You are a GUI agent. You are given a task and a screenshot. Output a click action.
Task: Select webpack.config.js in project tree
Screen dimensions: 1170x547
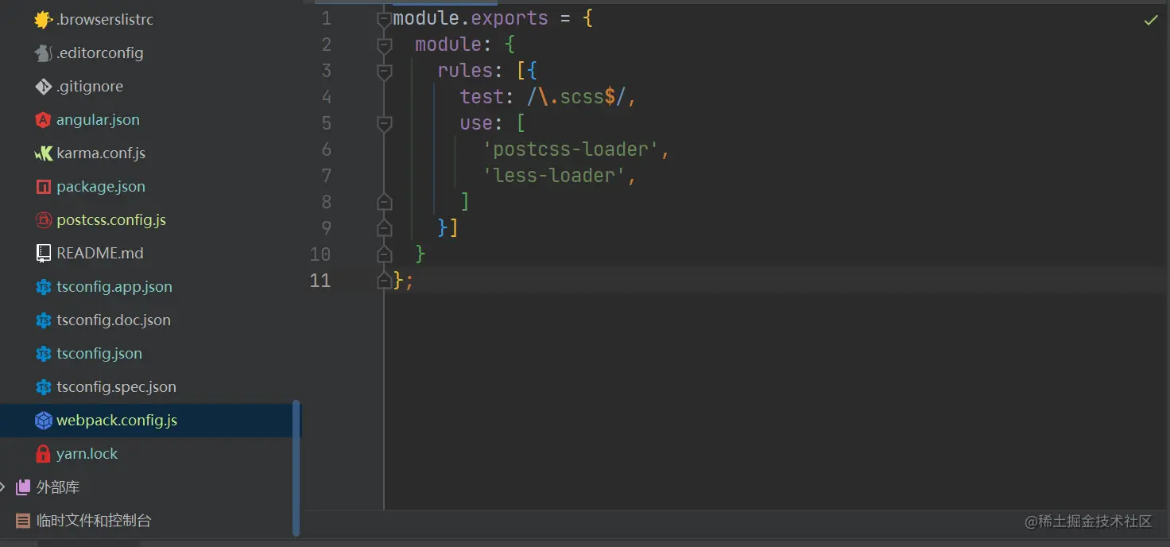tap(117, 421)
